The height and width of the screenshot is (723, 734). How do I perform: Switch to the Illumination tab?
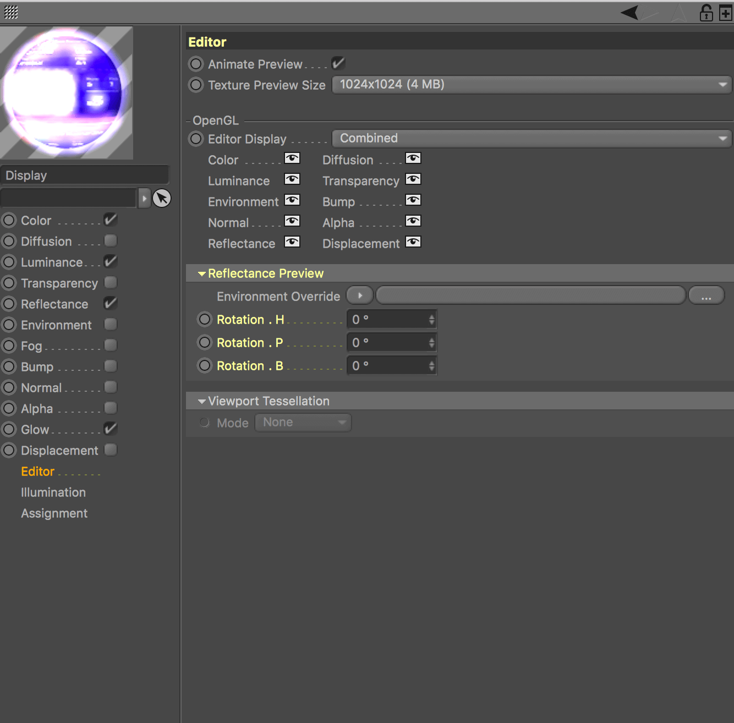point(53,492)
